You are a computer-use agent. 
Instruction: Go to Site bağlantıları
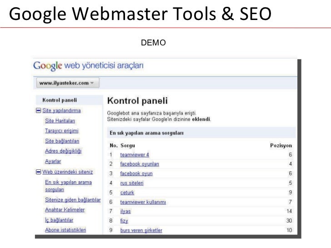pyautogui.click(x=62, y=141)
